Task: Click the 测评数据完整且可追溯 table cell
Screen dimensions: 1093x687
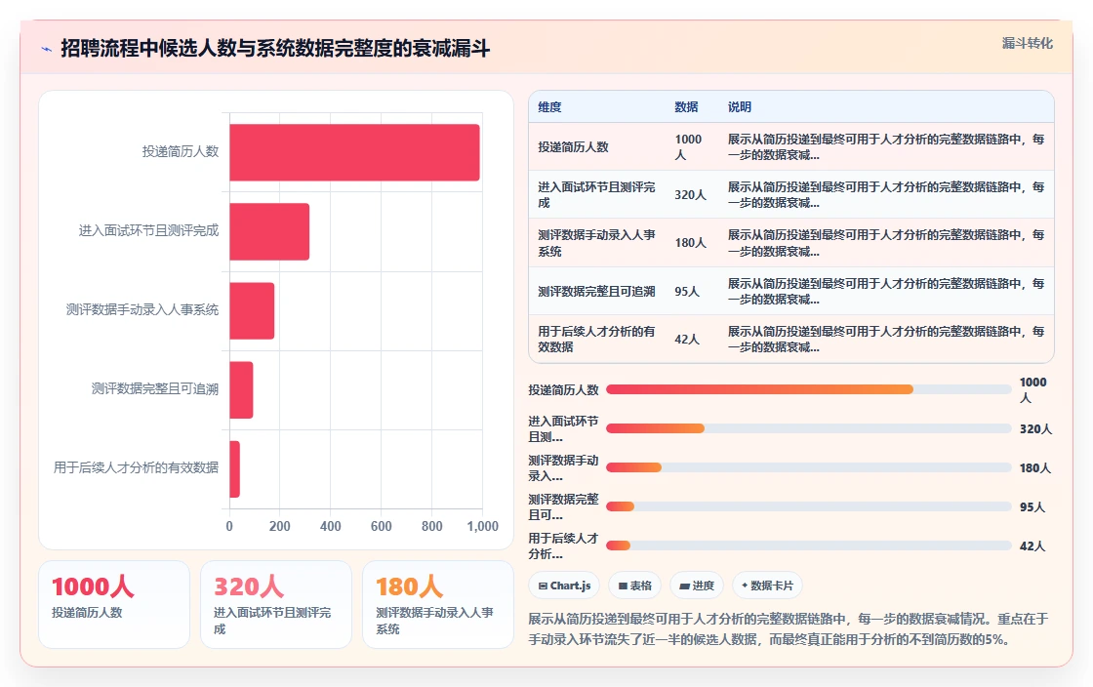Action: point(596,291)
